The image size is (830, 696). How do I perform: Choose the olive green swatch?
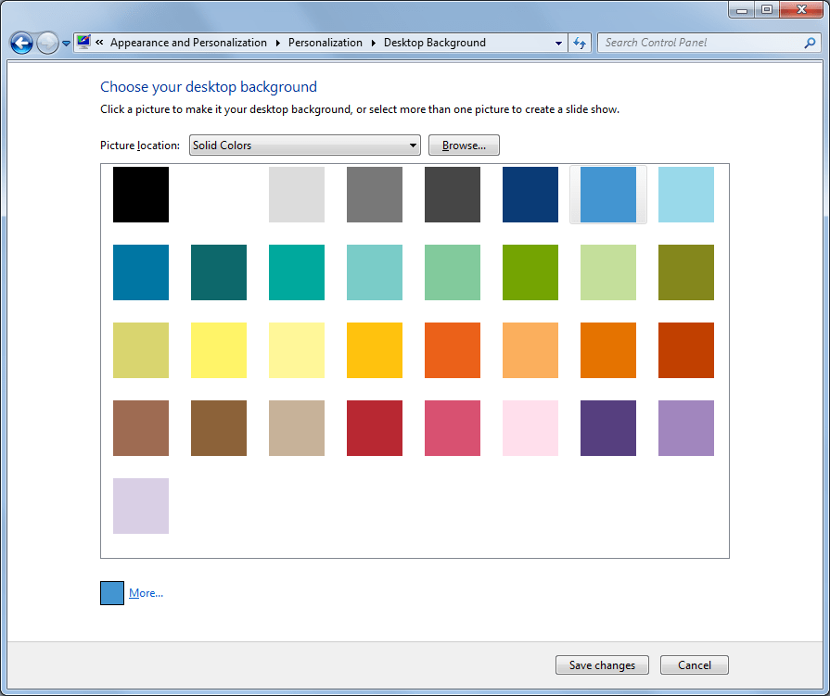(685, 272)
